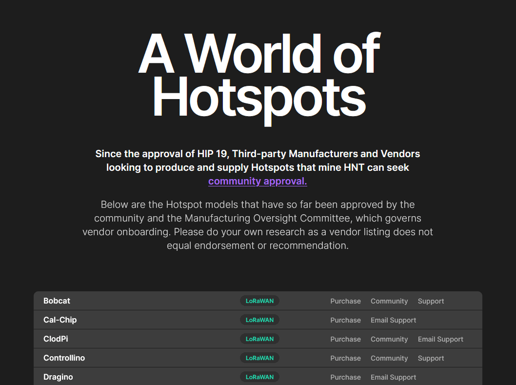Select the Dragino vendor name
Screen dimensions: 516x385
(58, 377)
